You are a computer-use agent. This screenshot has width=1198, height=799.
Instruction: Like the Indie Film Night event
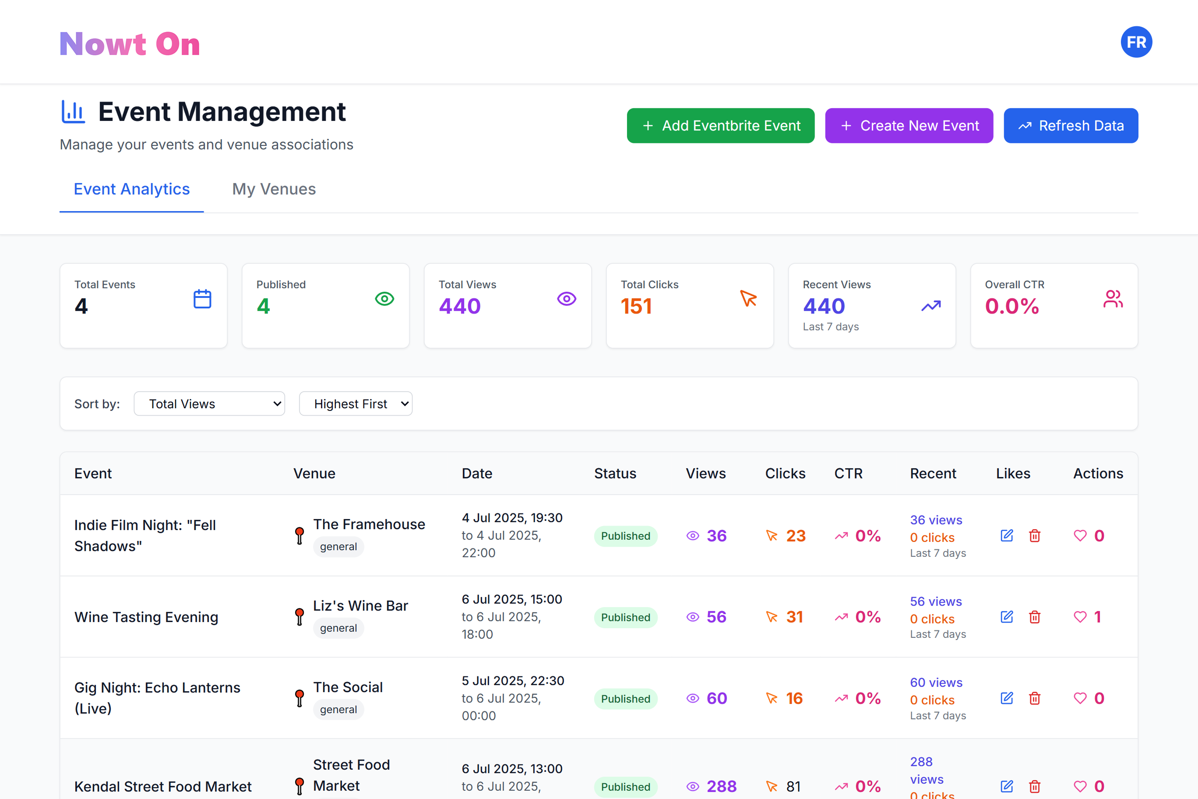pos(1079,536)
